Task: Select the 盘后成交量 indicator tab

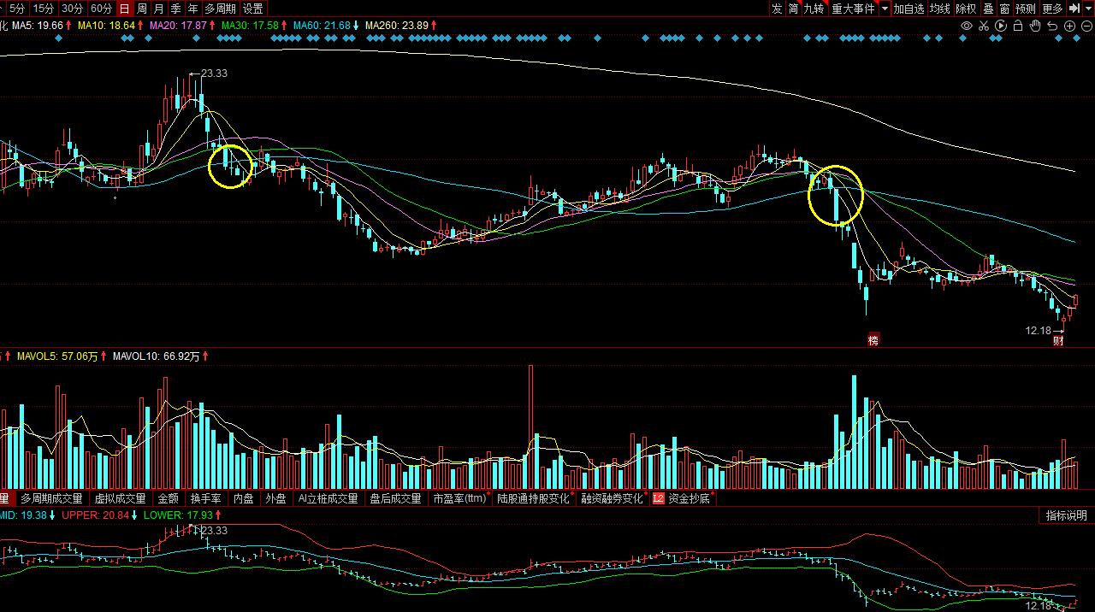Action: pos(395,498)
